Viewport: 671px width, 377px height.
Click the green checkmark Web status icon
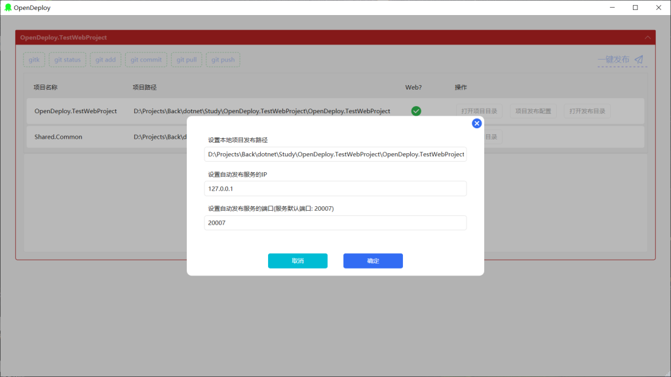click(416, 111)
